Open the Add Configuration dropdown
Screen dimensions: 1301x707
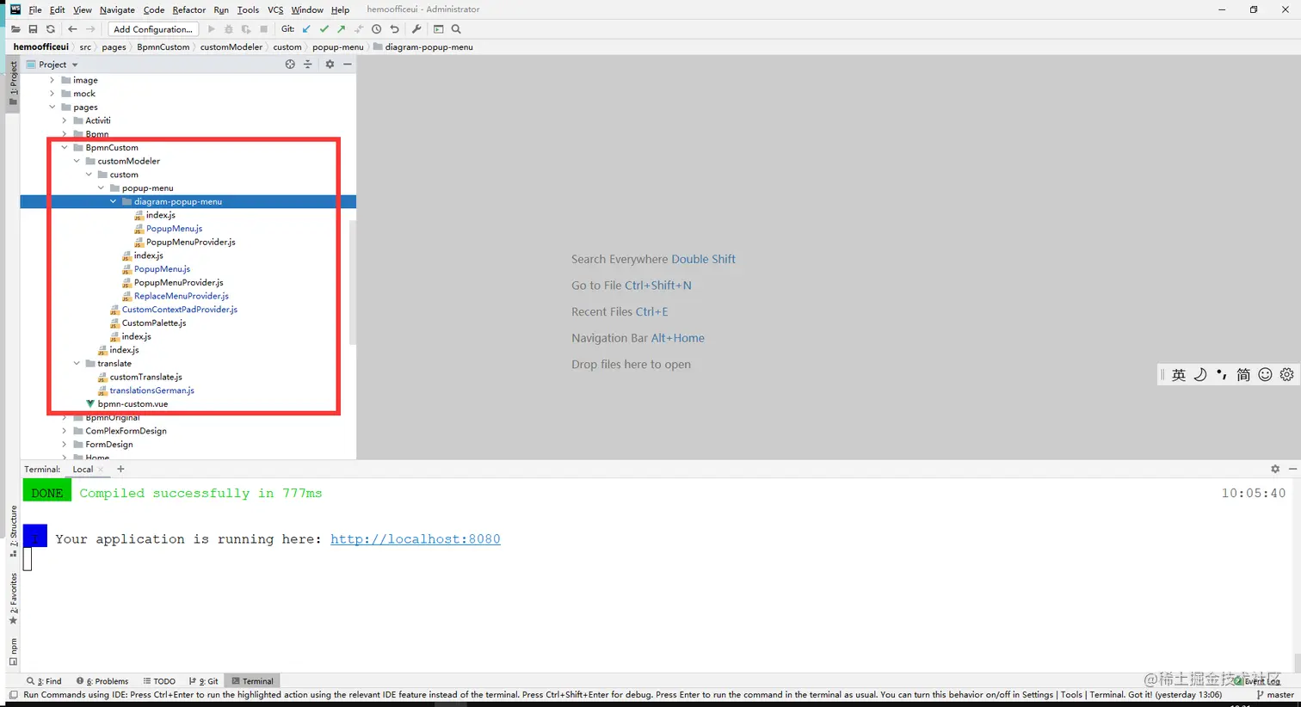tap(152, 28)
